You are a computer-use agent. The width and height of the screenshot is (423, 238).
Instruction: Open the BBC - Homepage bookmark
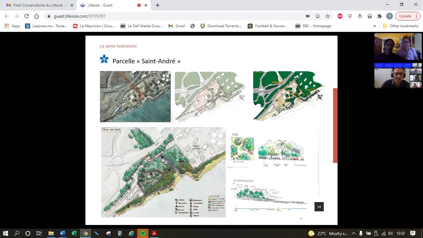click(313, 26)
